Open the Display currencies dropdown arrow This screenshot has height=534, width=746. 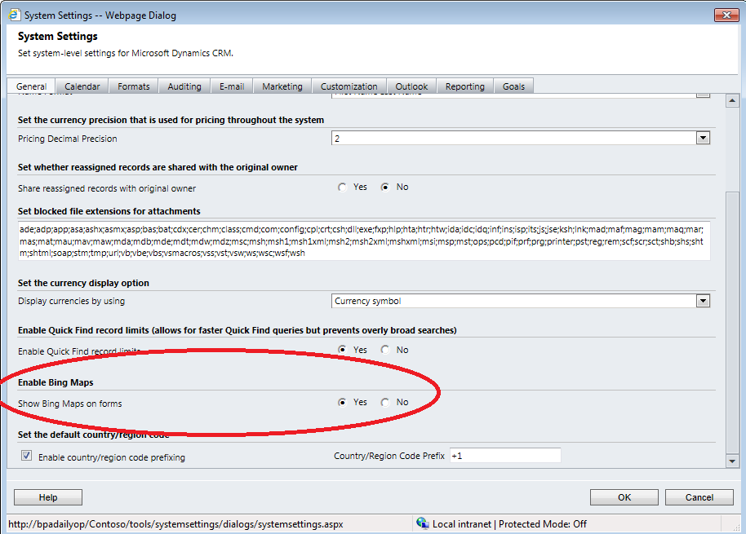[x=703, y=300]
